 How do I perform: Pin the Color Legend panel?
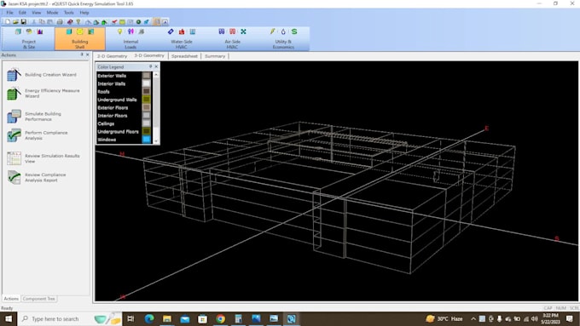(151, 66)
